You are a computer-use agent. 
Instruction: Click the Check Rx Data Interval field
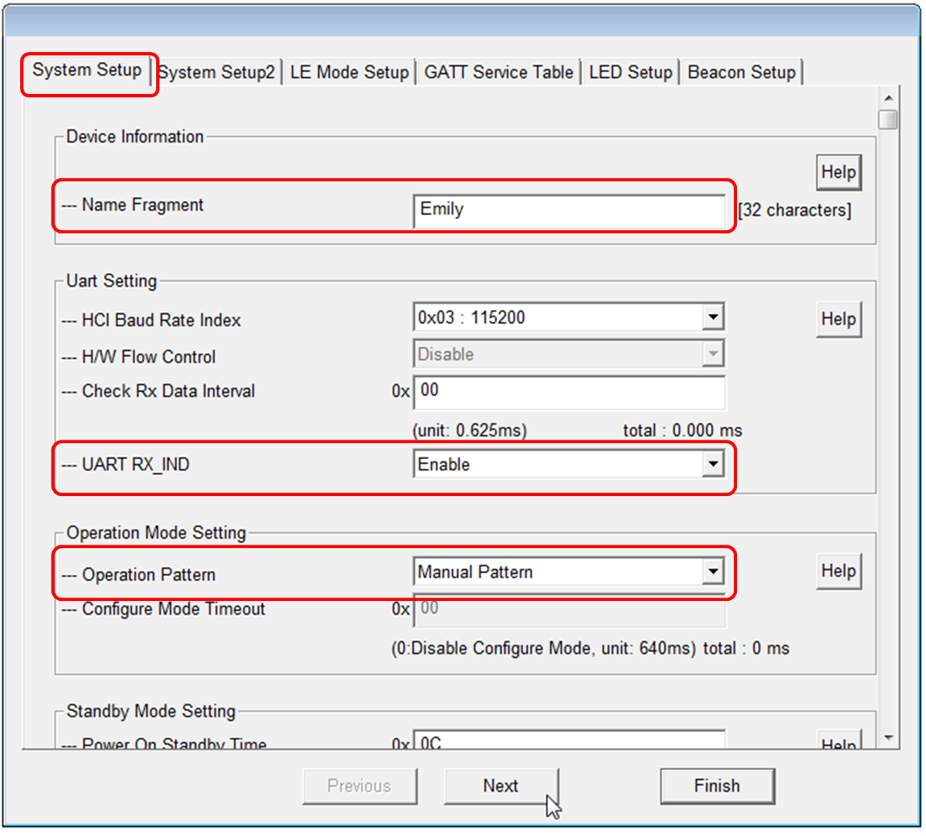click(x=569, y=392)
